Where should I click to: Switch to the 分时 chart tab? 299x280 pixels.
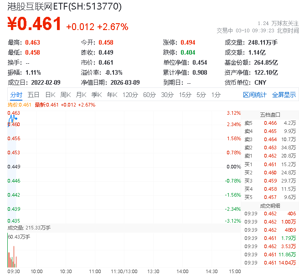(x=16, y=95)
